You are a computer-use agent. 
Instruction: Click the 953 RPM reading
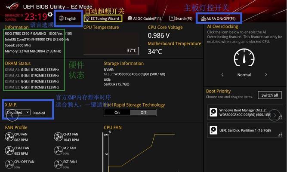[21, 154]
